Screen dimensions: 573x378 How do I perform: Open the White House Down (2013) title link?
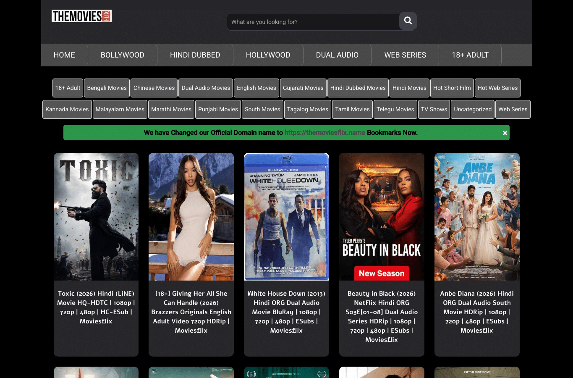tap(286, 312)
